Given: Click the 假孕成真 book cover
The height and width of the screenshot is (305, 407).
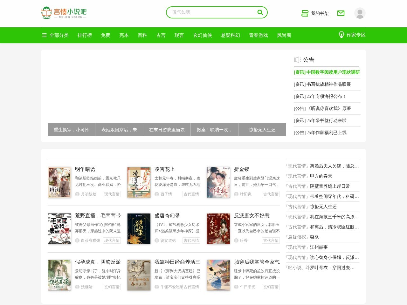Looking at the screenshot, I should tap(59, 275).
